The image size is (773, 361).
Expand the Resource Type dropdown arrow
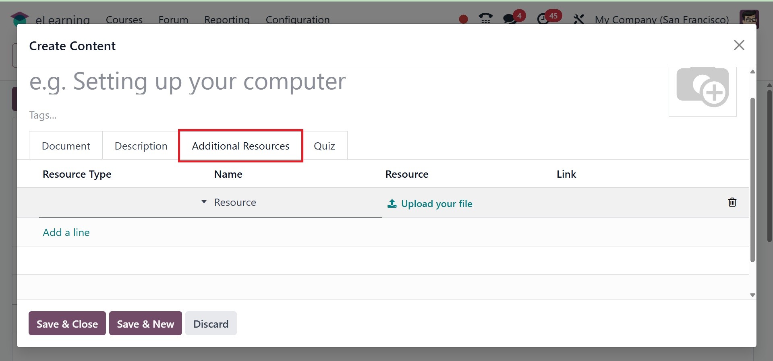[204, 202]
